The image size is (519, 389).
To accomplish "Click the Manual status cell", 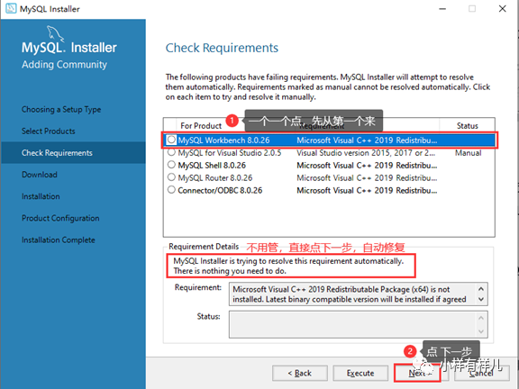I will (x=468, y=153).
